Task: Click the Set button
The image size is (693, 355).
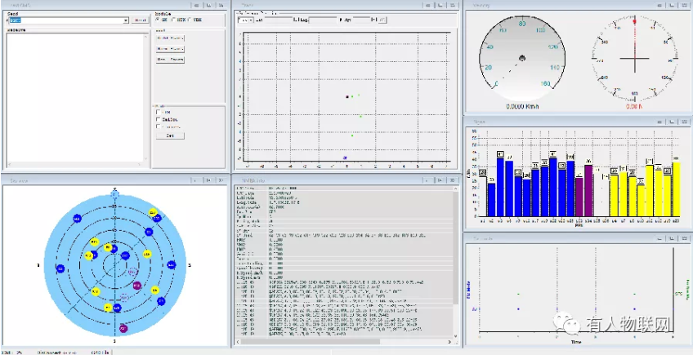Action: (170, 135)
